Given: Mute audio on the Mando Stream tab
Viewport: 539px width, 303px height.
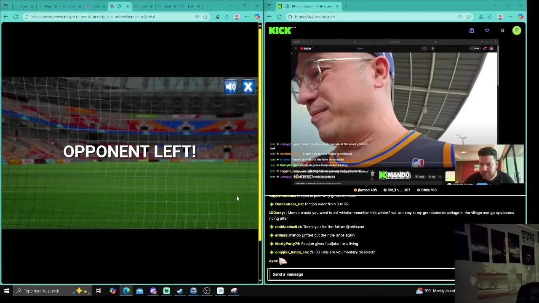Looking at the screenshot, I should [287, 6].
